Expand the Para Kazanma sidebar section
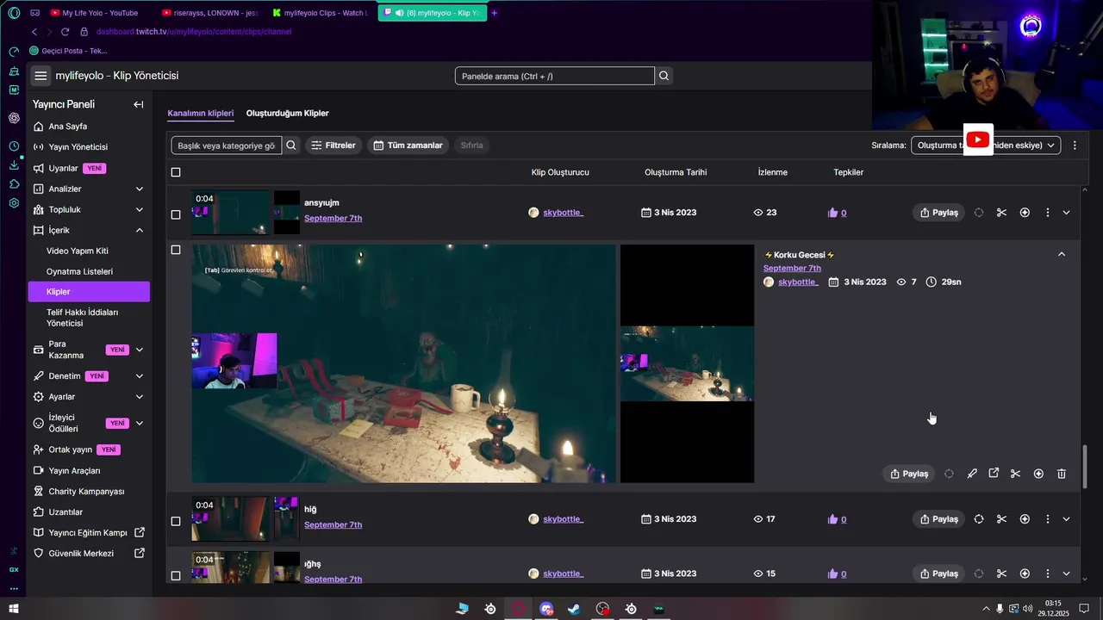This screenshot has height=620, width=1103. (140, 350)
